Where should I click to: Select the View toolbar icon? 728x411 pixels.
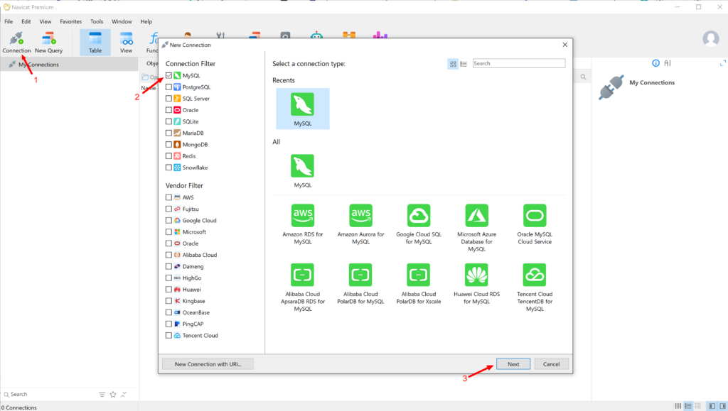(127, 42)
